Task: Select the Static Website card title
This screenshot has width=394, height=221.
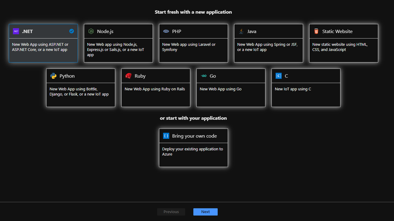Action: [337, 31]
